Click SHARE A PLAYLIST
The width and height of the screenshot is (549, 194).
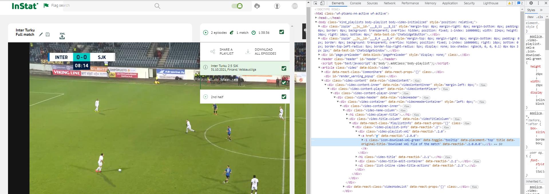(x=226, y=52)
